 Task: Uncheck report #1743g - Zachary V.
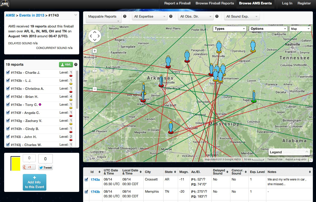(x=8, y=121)
